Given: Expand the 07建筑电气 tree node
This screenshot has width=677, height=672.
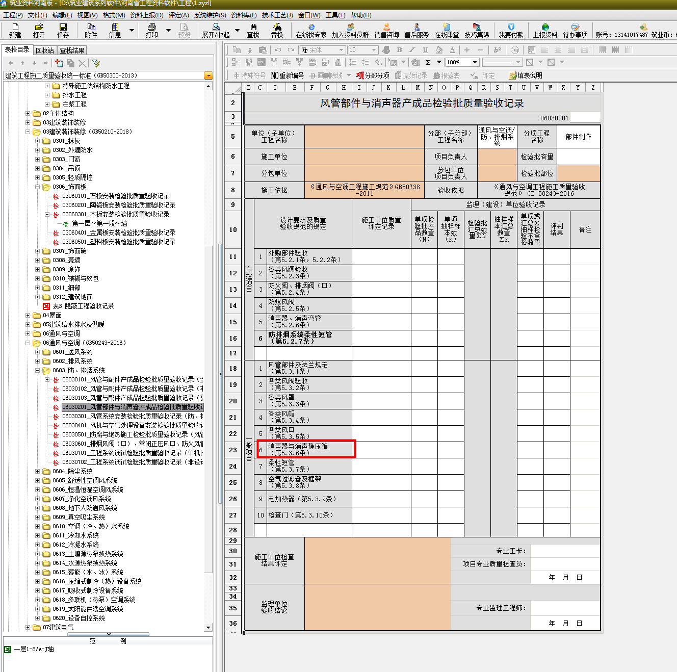Looking at the screenshot, I should [x=28, y=627].
